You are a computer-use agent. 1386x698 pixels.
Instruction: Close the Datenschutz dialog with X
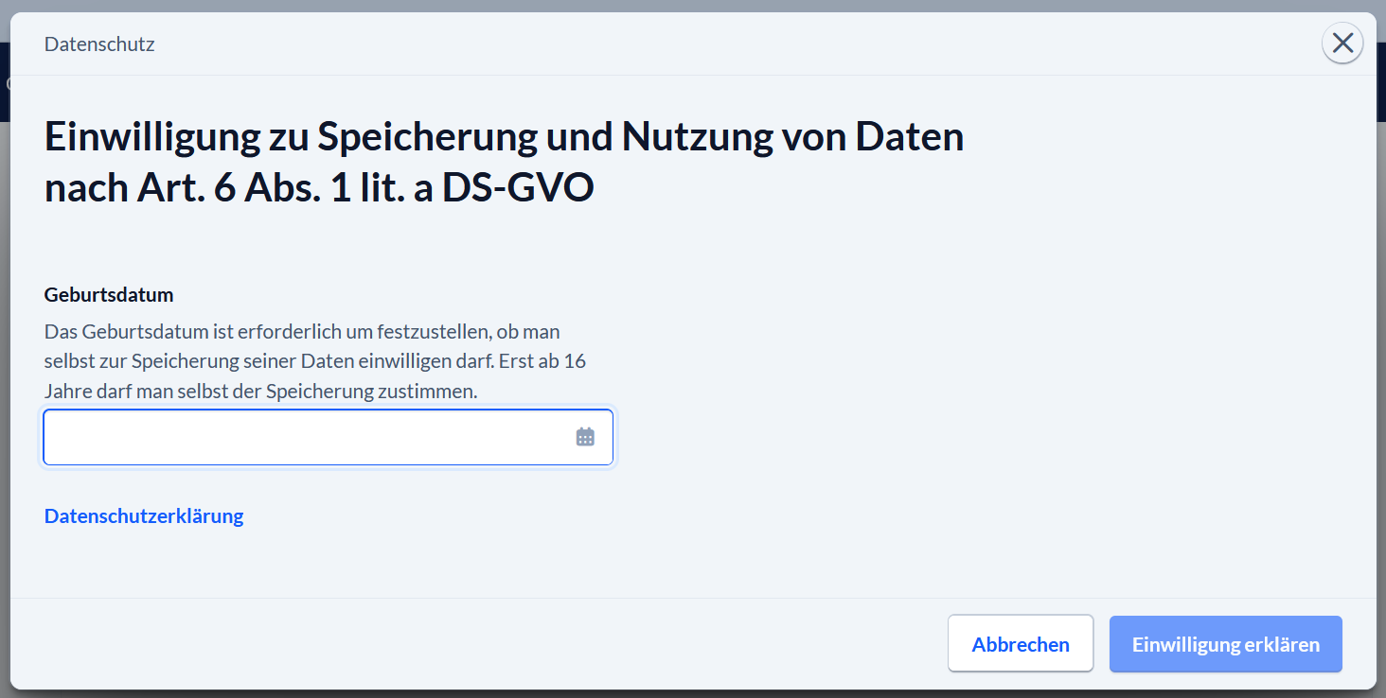[1342, 44]
